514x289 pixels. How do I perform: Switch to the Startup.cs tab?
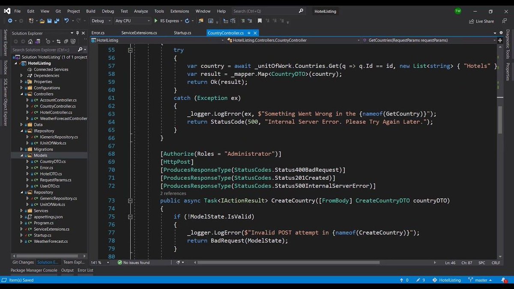pos(182,33)
